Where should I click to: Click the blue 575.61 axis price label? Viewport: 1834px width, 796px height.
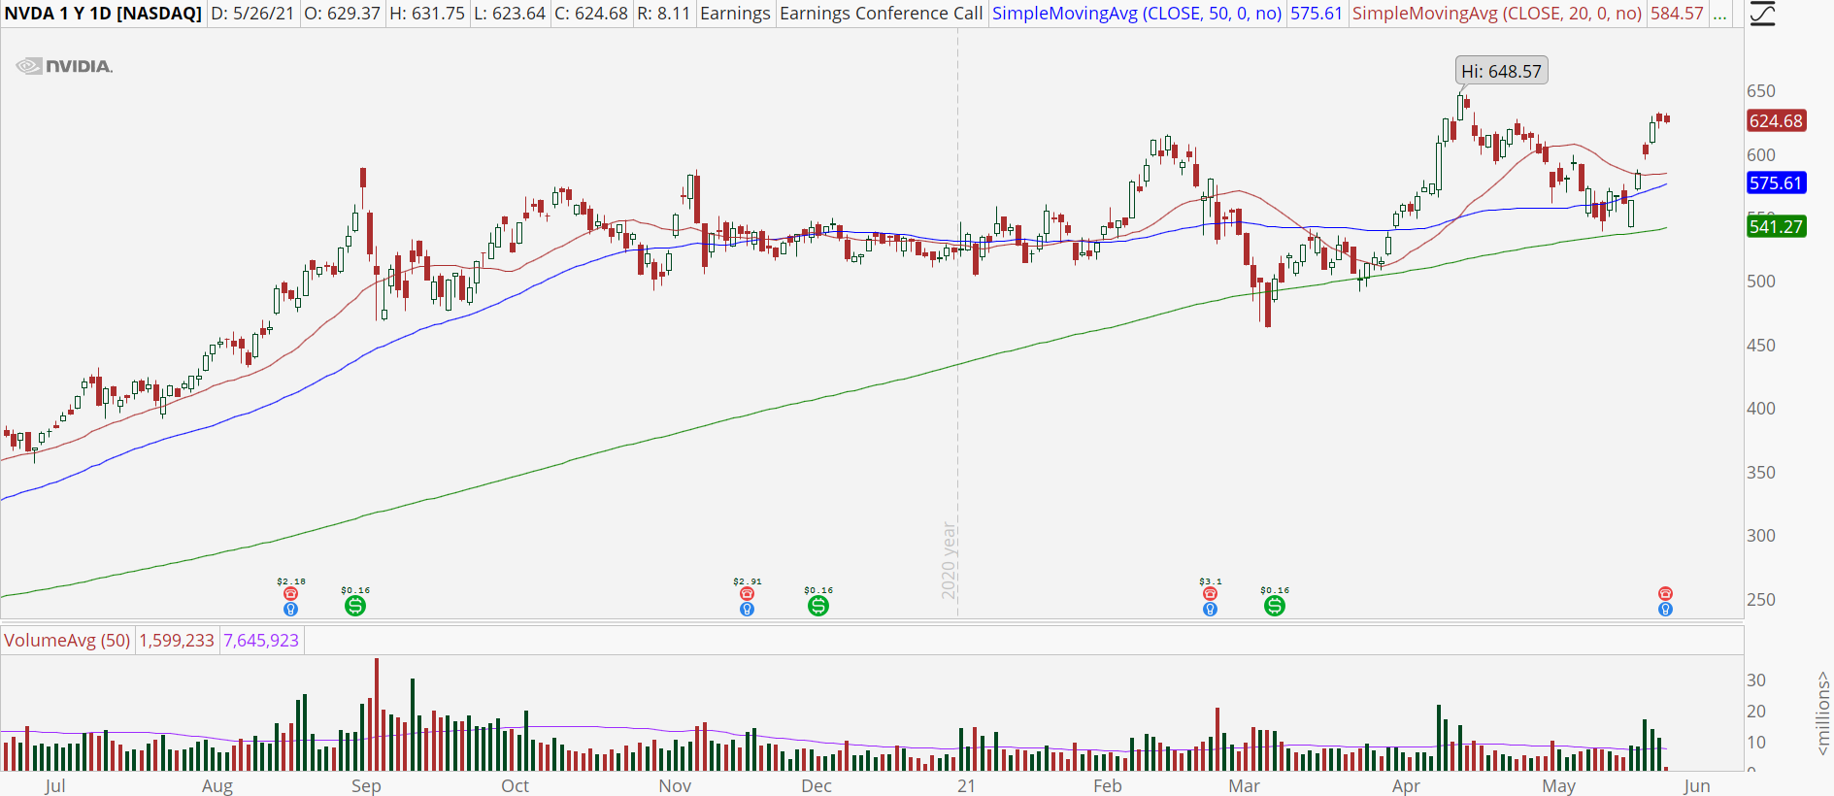coord(1776,182)
